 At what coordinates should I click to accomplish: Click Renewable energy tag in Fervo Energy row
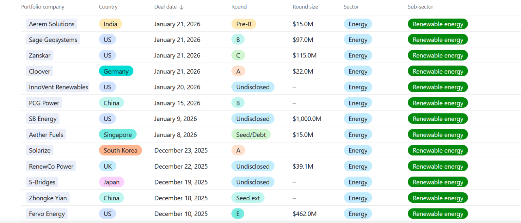click(x=438, y=214)
